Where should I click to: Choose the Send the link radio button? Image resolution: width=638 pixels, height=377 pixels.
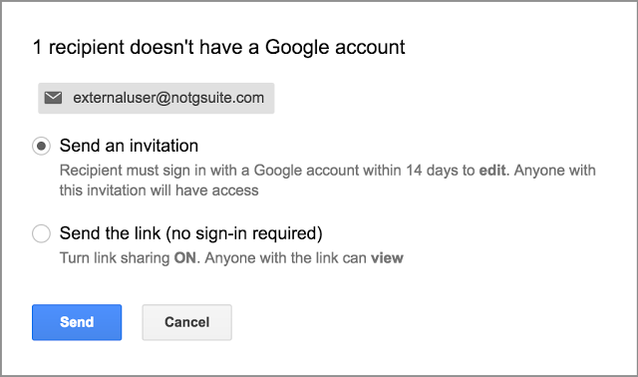pyautogui.click(x=41, y=233)
